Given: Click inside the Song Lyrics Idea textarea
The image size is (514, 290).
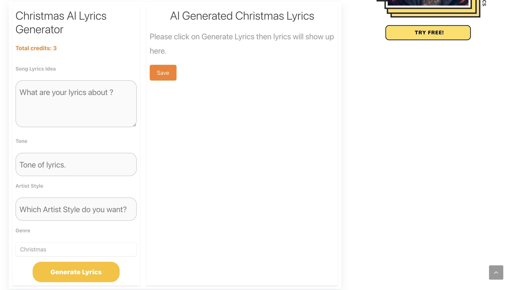Looking at the screenshot, I should tap(76, 104).
